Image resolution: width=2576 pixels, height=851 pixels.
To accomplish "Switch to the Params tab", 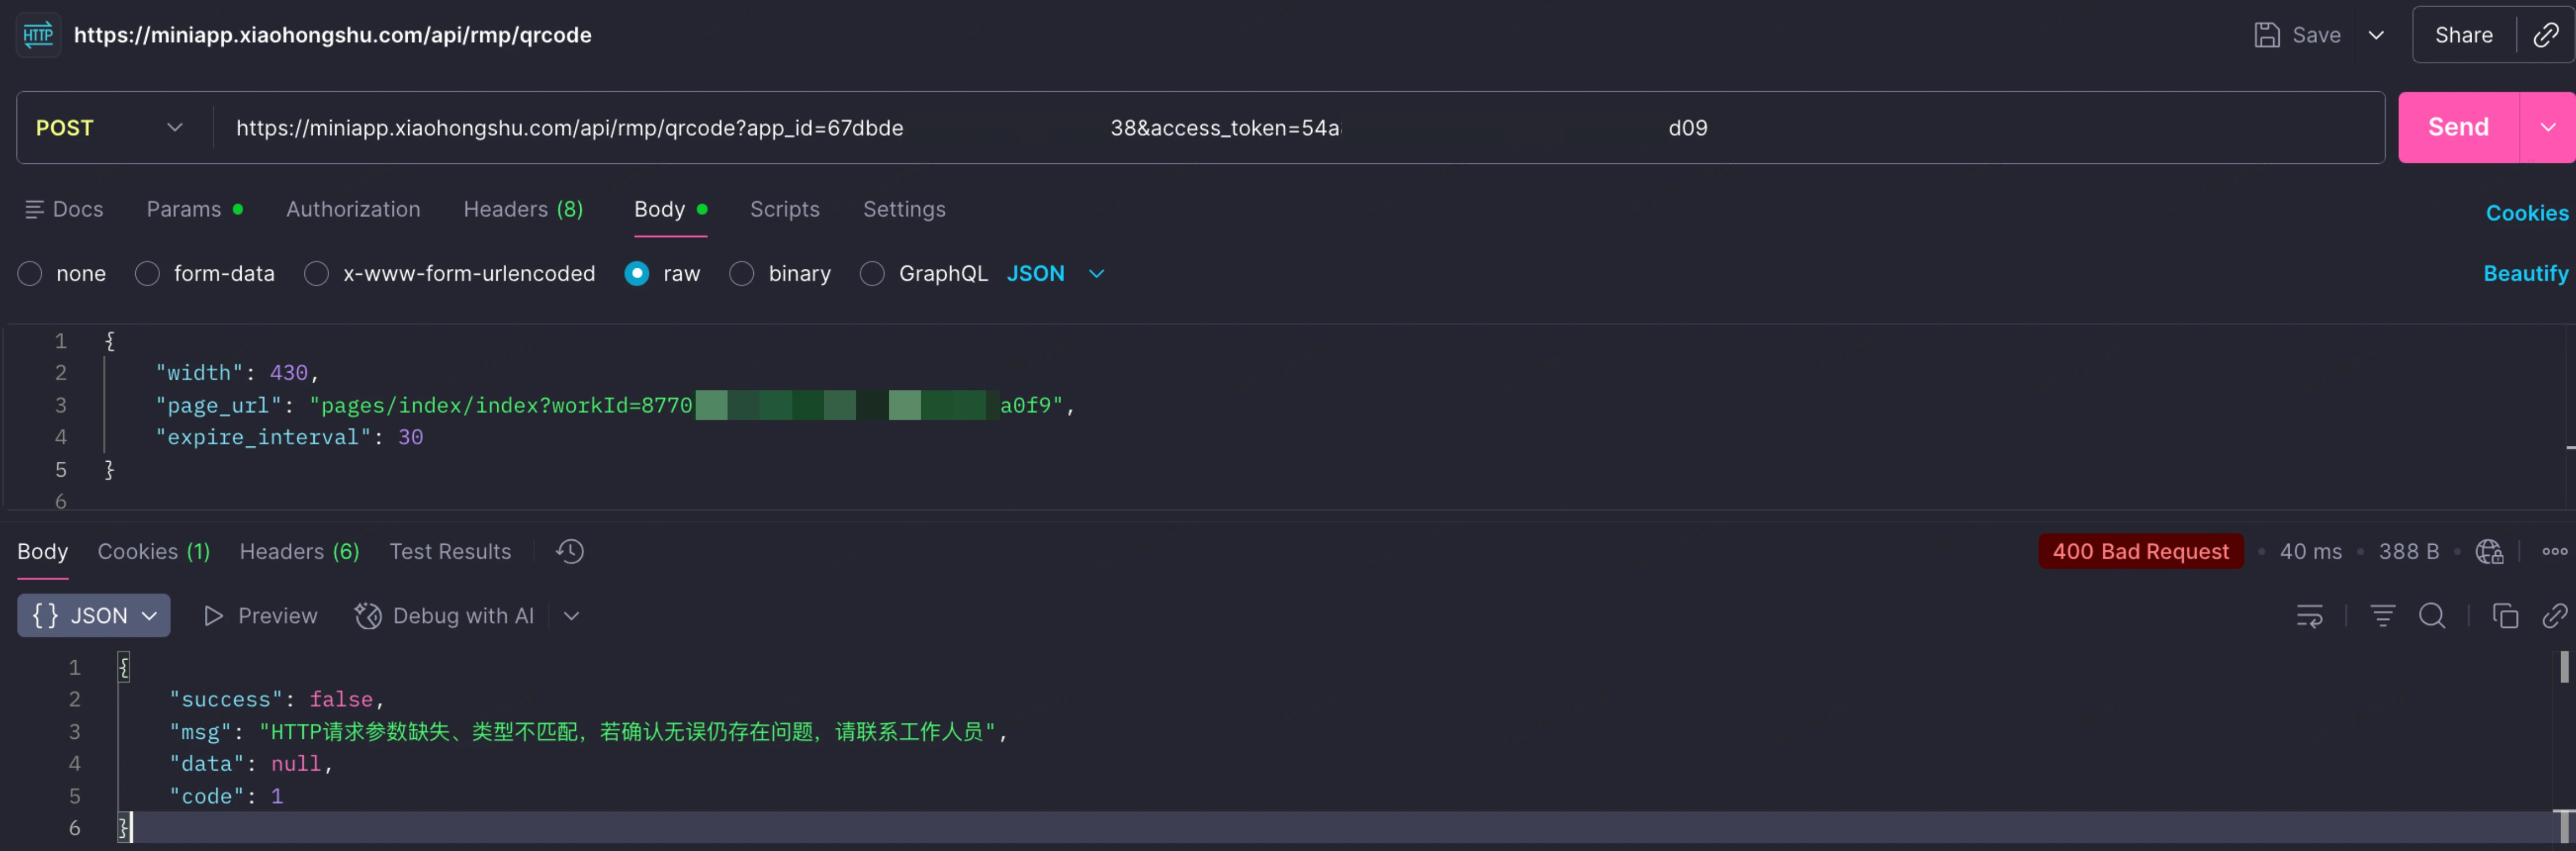I will coord(194,209).
